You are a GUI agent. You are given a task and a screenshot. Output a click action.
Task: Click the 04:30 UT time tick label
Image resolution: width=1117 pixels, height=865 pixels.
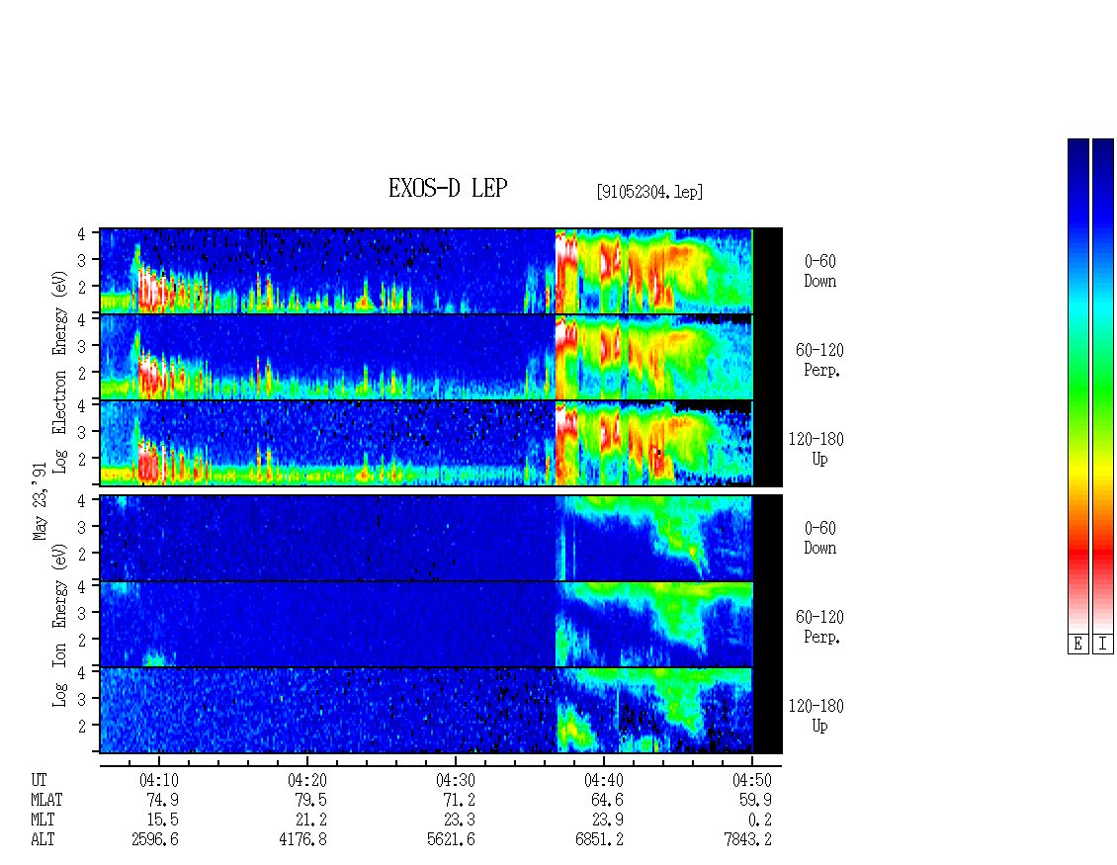click(456, 780)
